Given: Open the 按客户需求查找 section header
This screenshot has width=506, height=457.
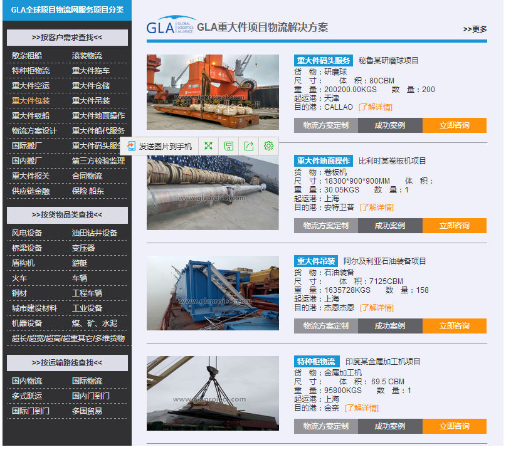Looking at the screenshot, I should coord(66,37).
